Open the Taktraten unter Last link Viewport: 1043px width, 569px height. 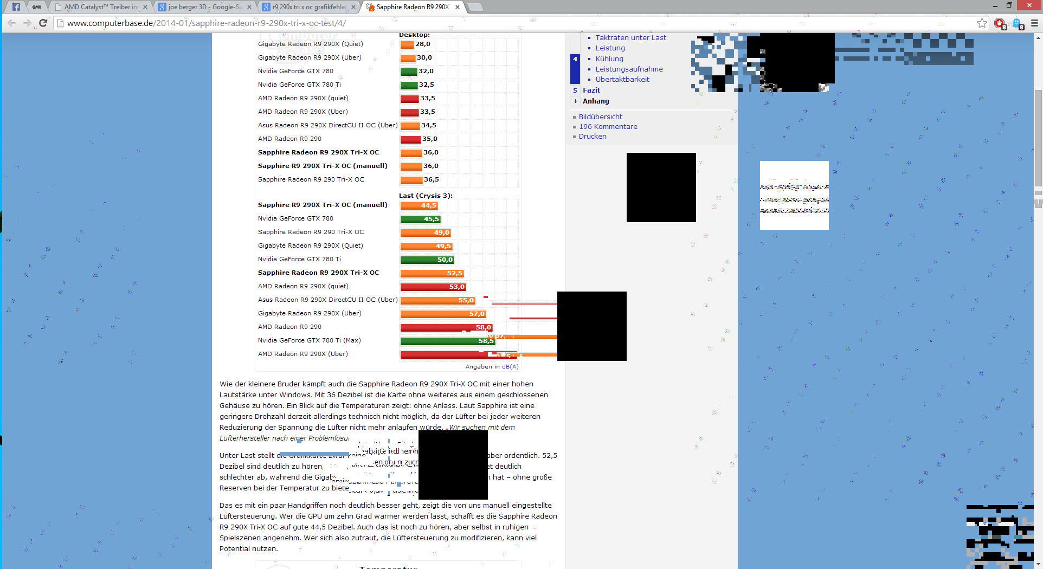point(630,37)
